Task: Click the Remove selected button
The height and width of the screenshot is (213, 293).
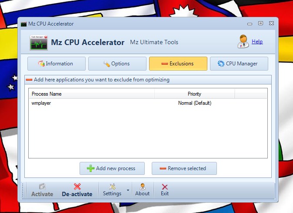Action: (x=184, y=168)
